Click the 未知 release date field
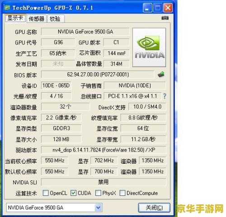This screenshot has width=226, height=217. click(x=58, y=64)
